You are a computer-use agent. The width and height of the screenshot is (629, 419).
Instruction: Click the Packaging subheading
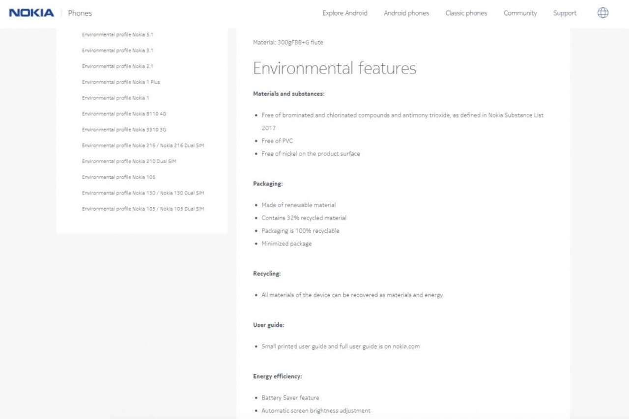268,184
